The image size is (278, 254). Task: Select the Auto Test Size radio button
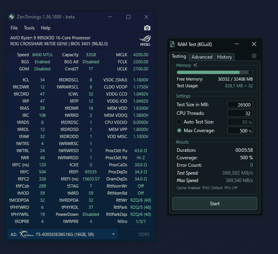coord(179,122)
